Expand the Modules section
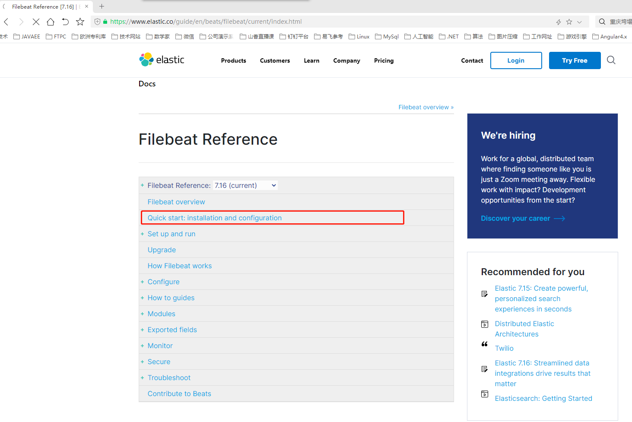 (142, 314)
